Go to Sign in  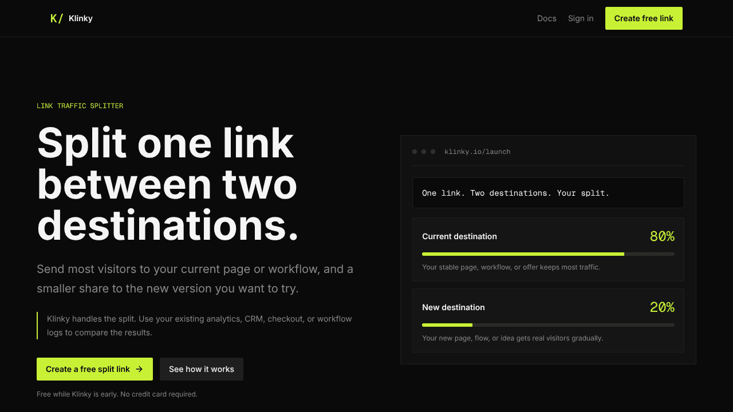(x=581, y=18)
